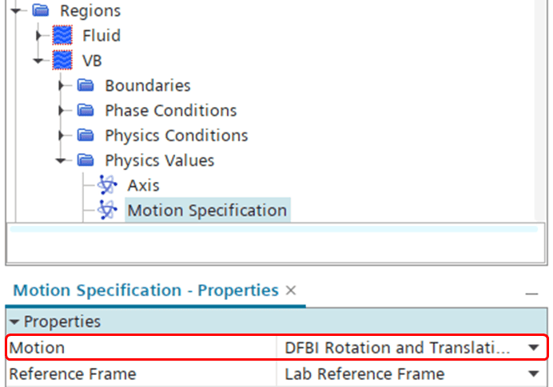
Task: Click the Regions folder icon
Action: (x=41, y=11)
